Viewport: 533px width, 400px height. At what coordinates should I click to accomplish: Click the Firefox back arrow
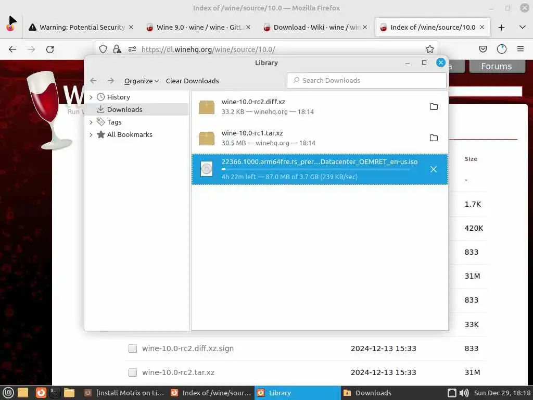click(12, 49)
